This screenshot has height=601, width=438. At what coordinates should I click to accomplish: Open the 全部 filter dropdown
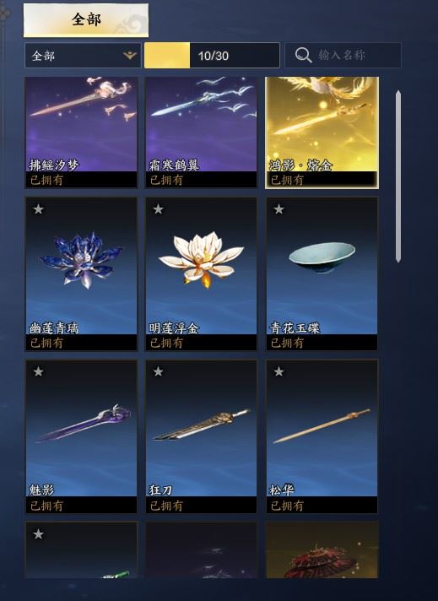coord(83,56)
